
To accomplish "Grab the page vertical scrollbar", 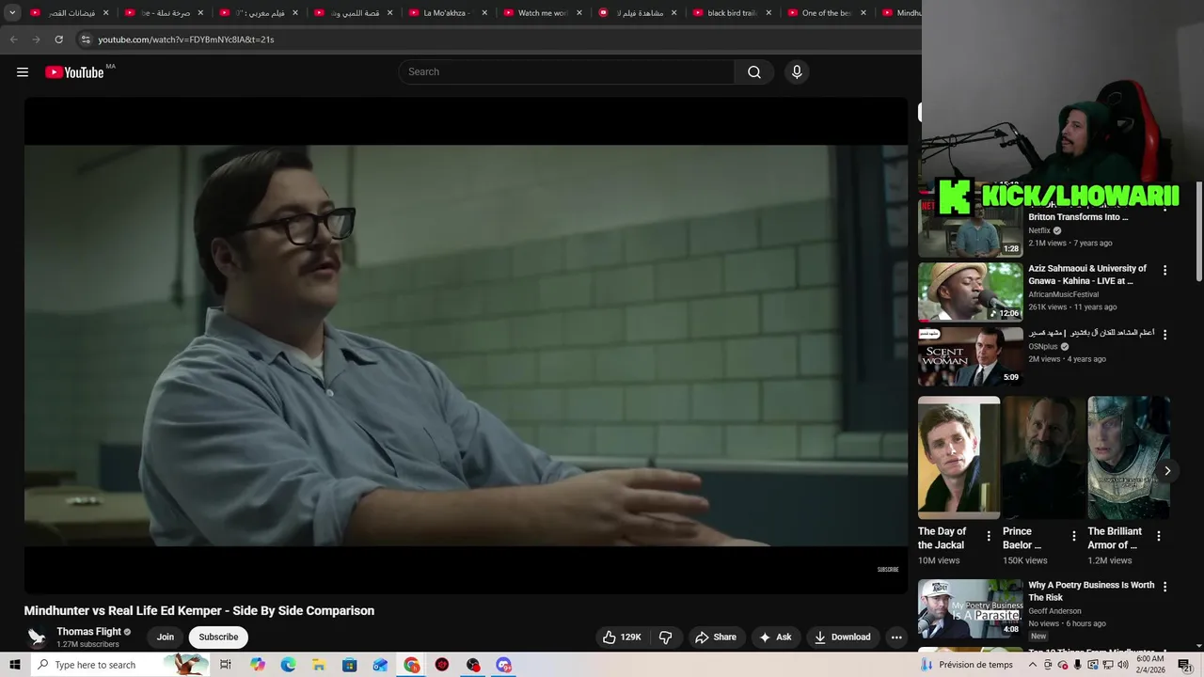I will tap(1199, 230).
